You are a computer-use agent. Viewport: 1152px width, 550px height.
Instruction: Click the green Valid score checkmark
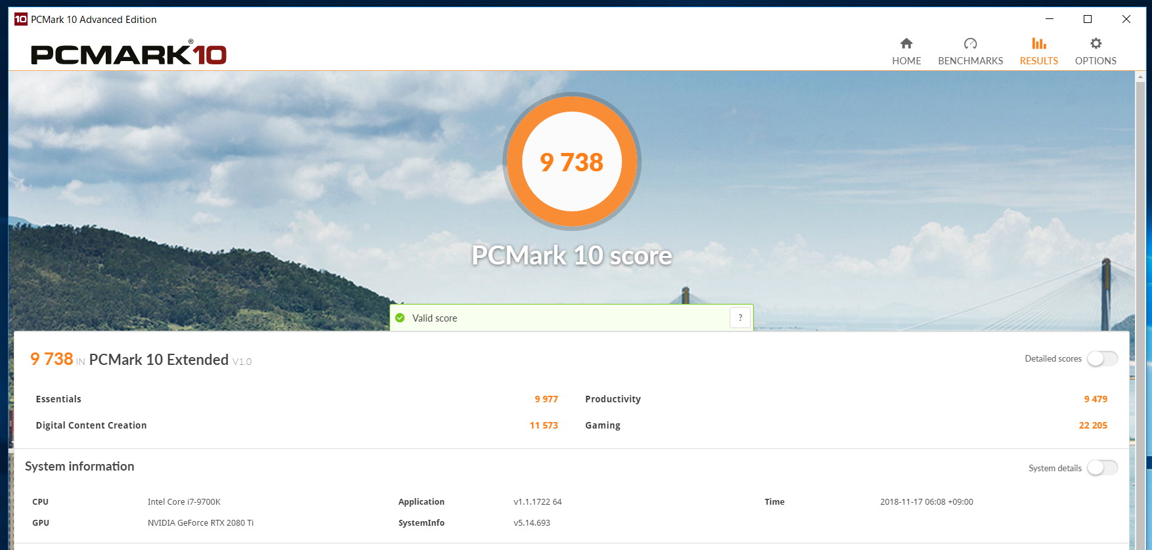(x=400, y=318)
